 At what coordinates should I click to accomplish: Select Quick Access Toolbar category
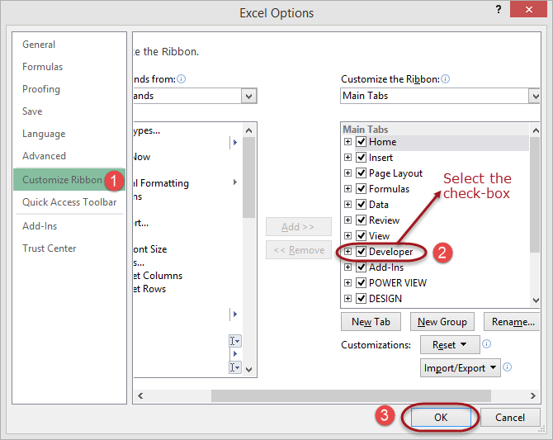(x=69, y=202)
